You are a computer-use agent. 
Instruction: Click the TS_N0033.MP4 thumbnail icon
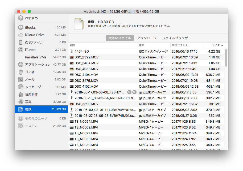(x=71, y=139)
